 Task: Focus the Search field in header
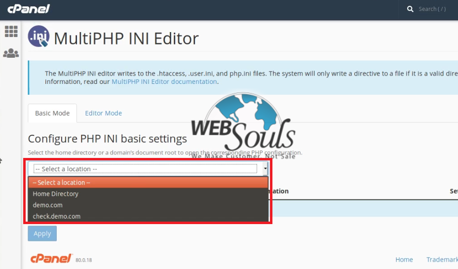pyautogui.click(x=432, y=9)
